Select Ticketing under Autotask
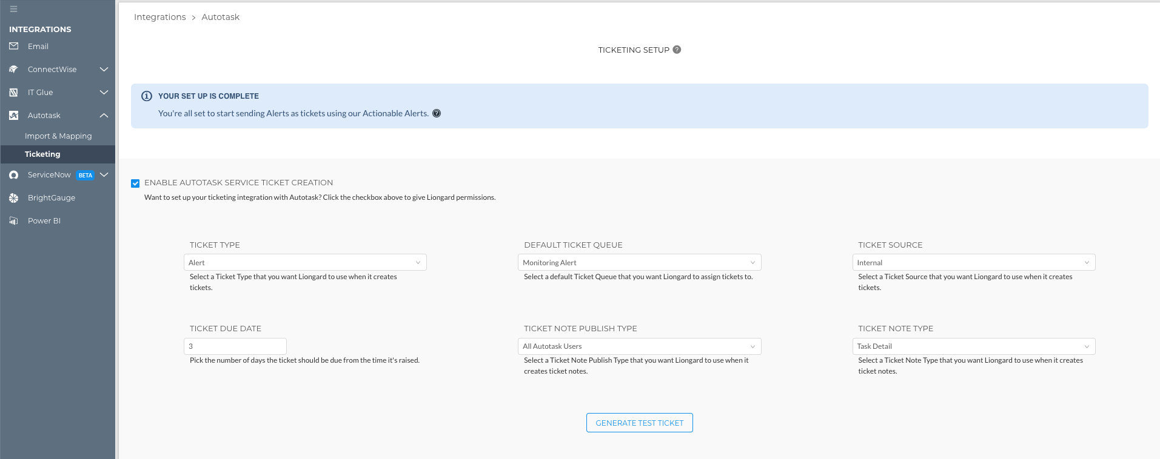The width and height of the screenshot is (1160, 459). (42, 154)
